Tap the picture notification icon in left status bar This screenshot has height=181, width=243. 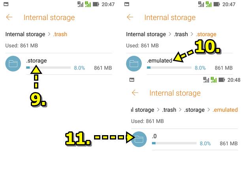[x=6, y=4]
